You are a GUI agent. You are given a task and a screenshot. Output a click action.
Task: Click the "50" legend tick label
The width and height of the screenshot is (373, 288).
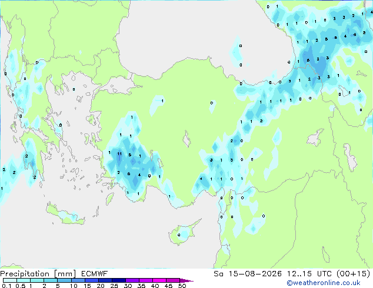point(182,286)
